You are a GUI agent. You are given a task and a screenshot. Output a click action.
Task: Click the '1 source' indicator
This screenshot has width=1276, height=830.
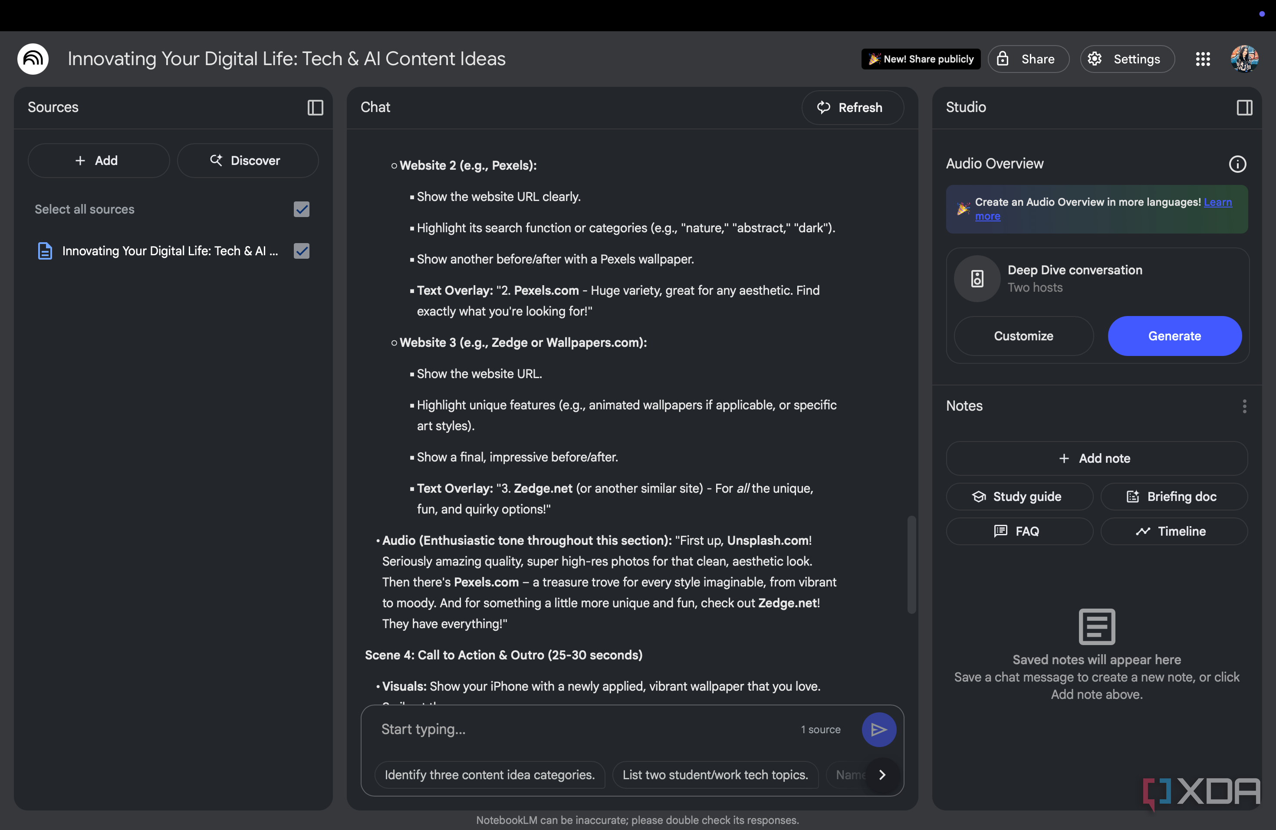[x=820, y=729]
